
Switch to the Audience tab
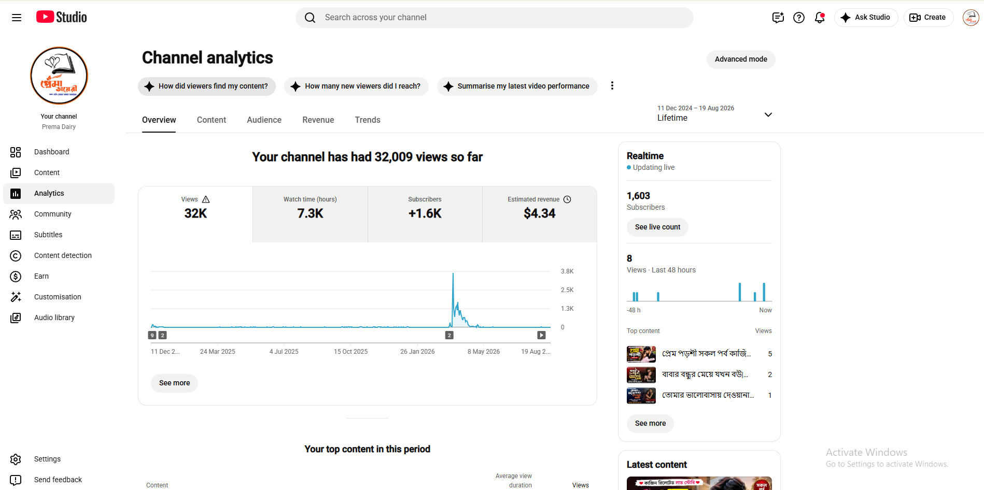(x=264, y=120)
